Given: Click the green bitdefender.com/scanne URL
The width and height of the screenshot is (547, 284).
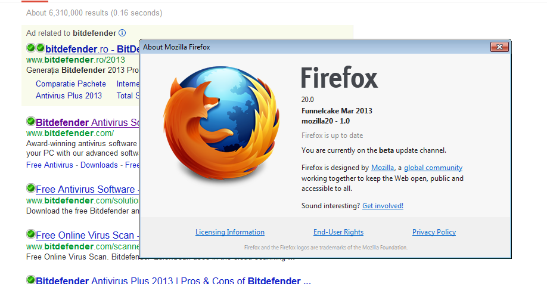Looking at the screenshot, I should tap(82, 246).
